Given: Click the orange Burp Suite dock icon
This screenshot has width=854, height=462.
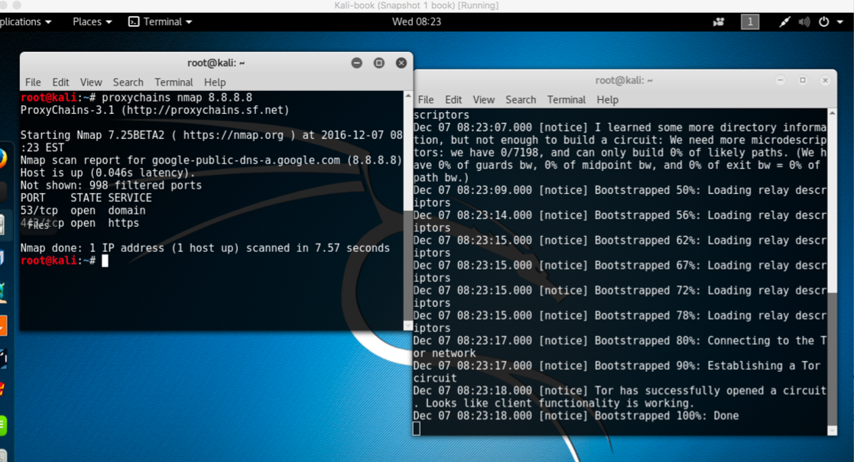Looking at the screenshot, I should tap(3, 325).
